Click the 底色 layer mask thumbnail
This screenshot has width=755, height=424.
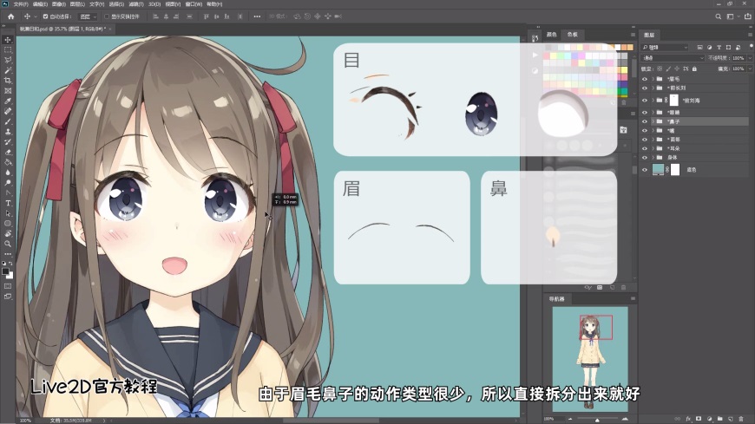click(675, 169)
